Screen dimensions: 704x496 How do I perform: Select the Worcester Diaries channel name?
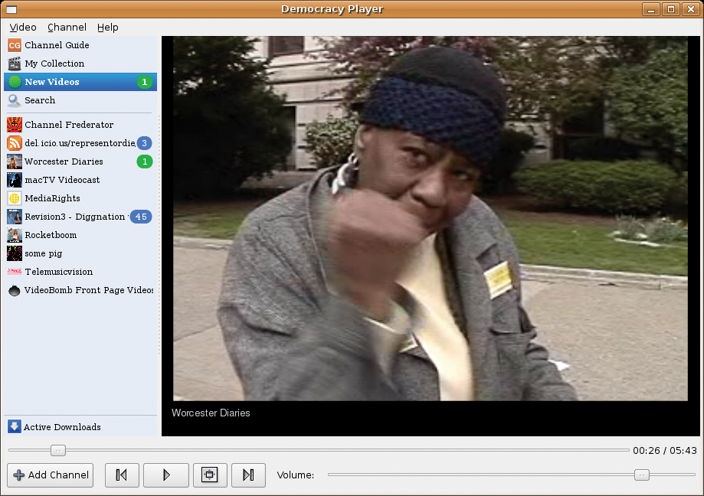pos(64,162)
